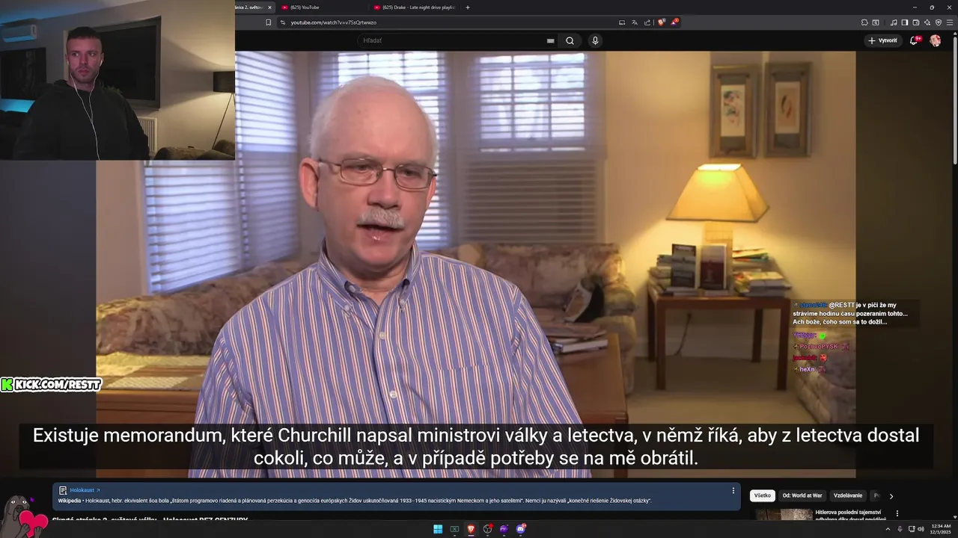Click the streamer webcam overlay
958x538 pixels.
118,80
